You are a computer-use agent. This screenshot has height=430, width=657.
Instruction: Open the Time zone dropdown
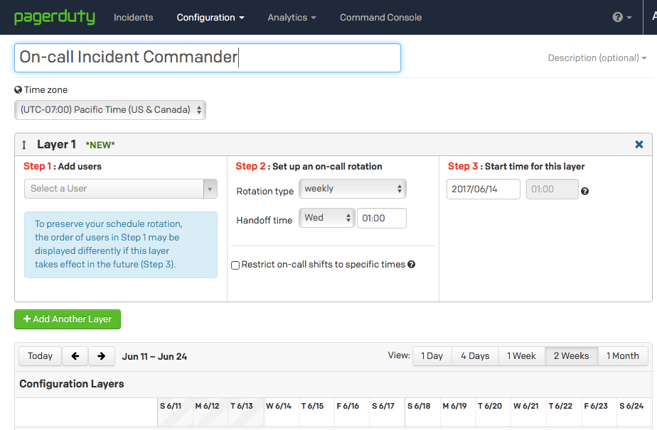(x=110, y=110)
